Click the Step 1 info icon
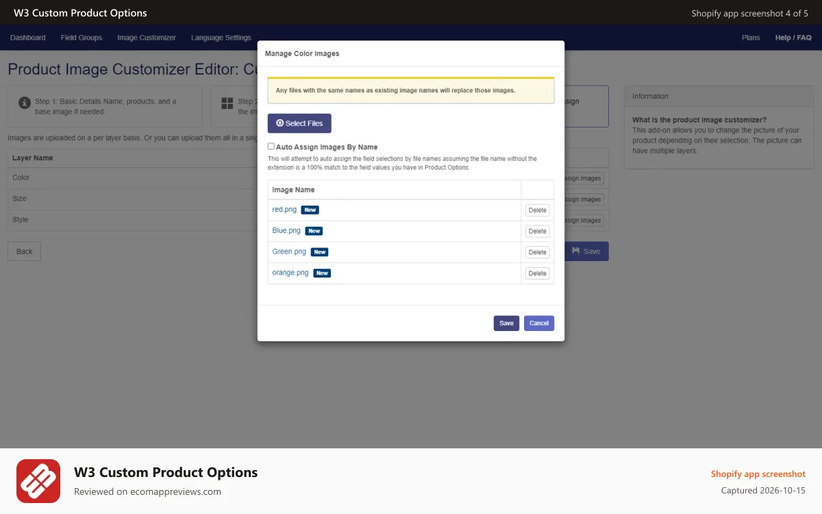This screenshot has height=514, width=822. pos(25,103)
